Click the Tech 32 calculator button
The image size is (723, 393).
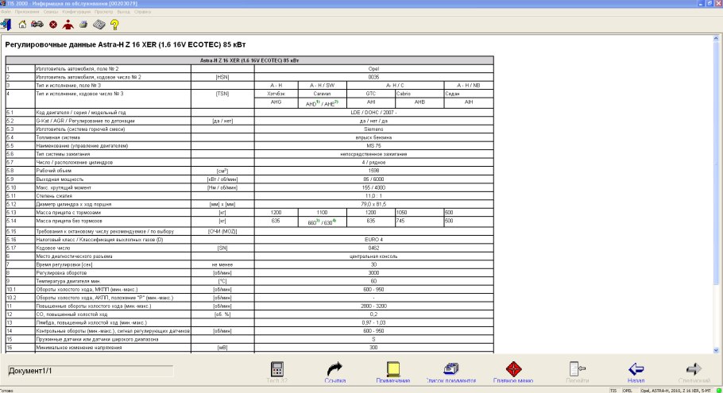tap(277, 372)
